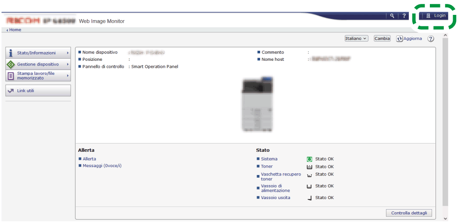Expand Stampa lavoro/file memorizzato arrow

click(68, 76)
